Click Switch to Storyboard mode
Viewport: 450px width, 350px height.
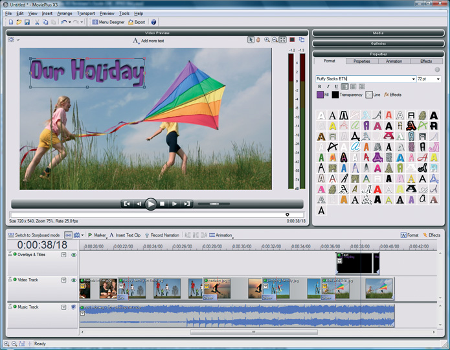34,235
